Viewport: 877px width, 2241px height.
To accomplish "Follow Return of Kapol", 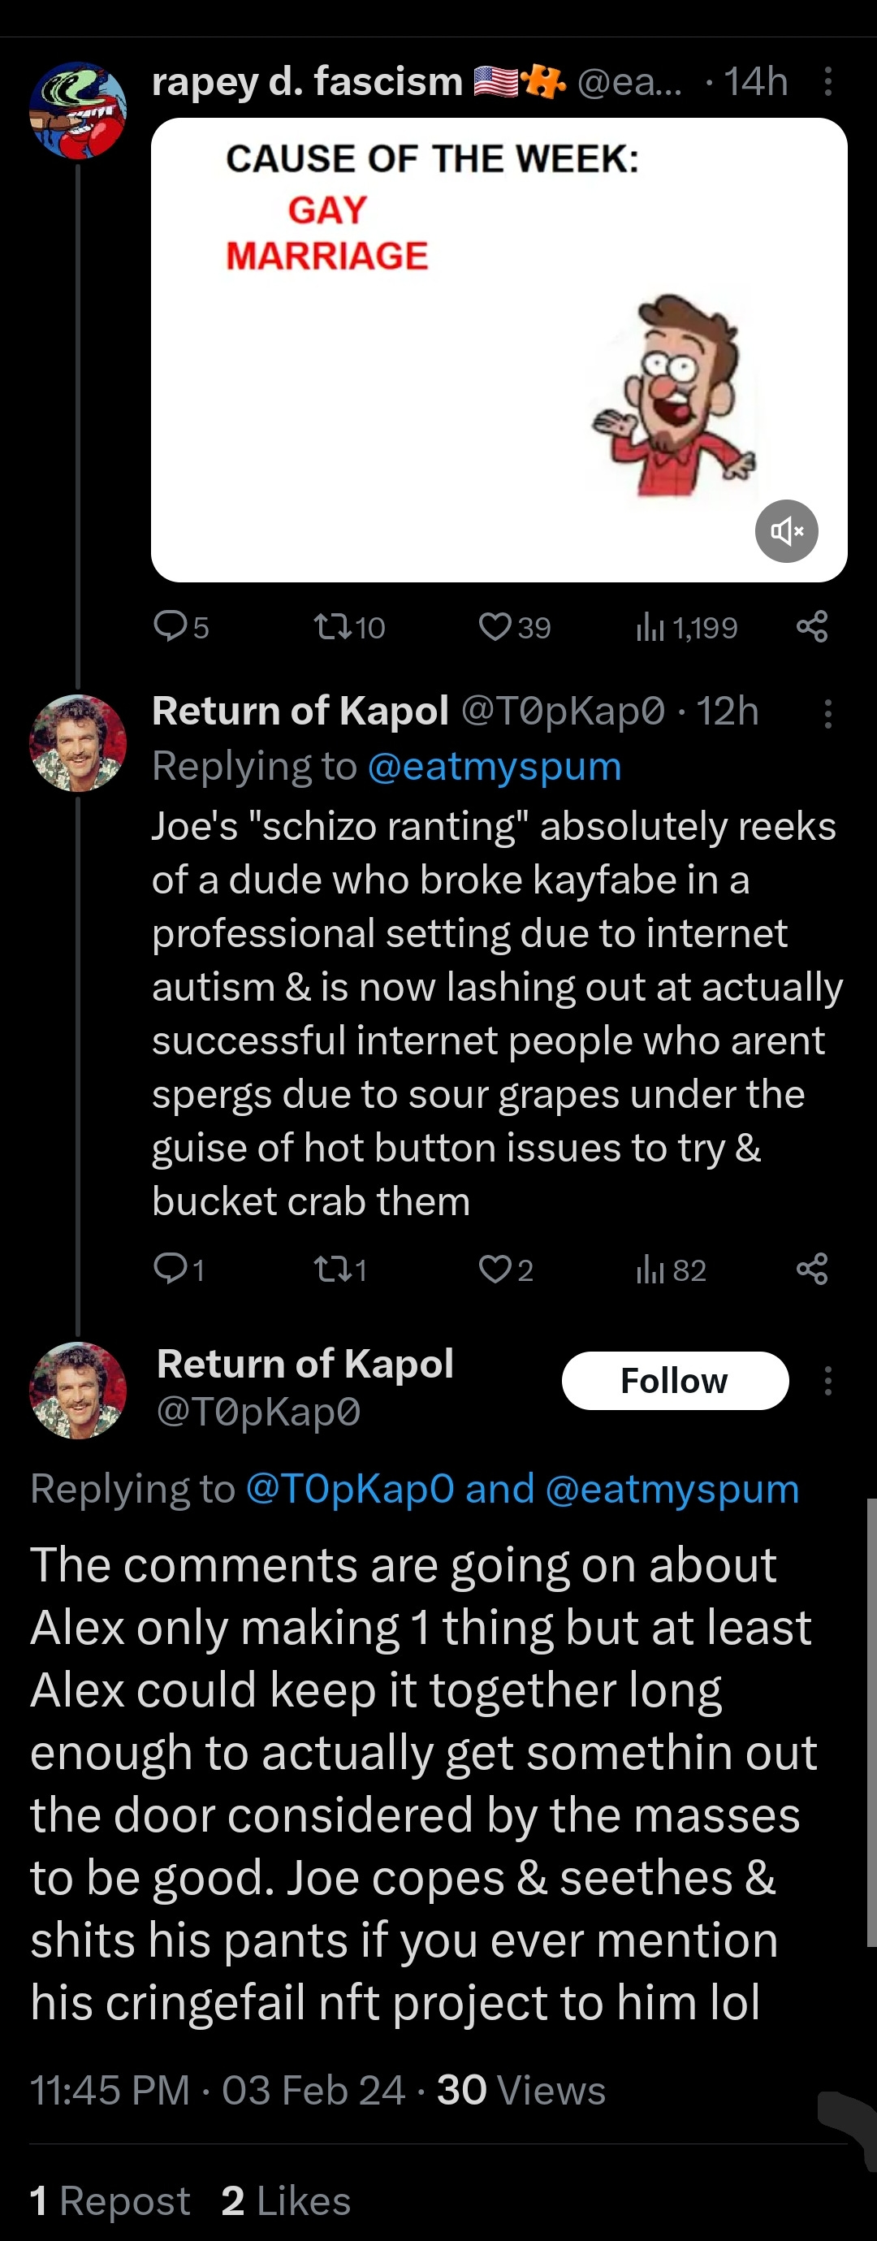I will coord(675,1381).
